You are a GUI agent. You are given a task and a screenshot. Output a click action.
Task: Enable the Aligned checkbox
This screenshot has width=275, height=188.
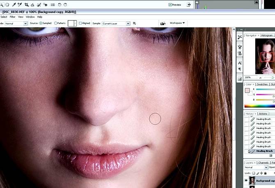[81, 23]
